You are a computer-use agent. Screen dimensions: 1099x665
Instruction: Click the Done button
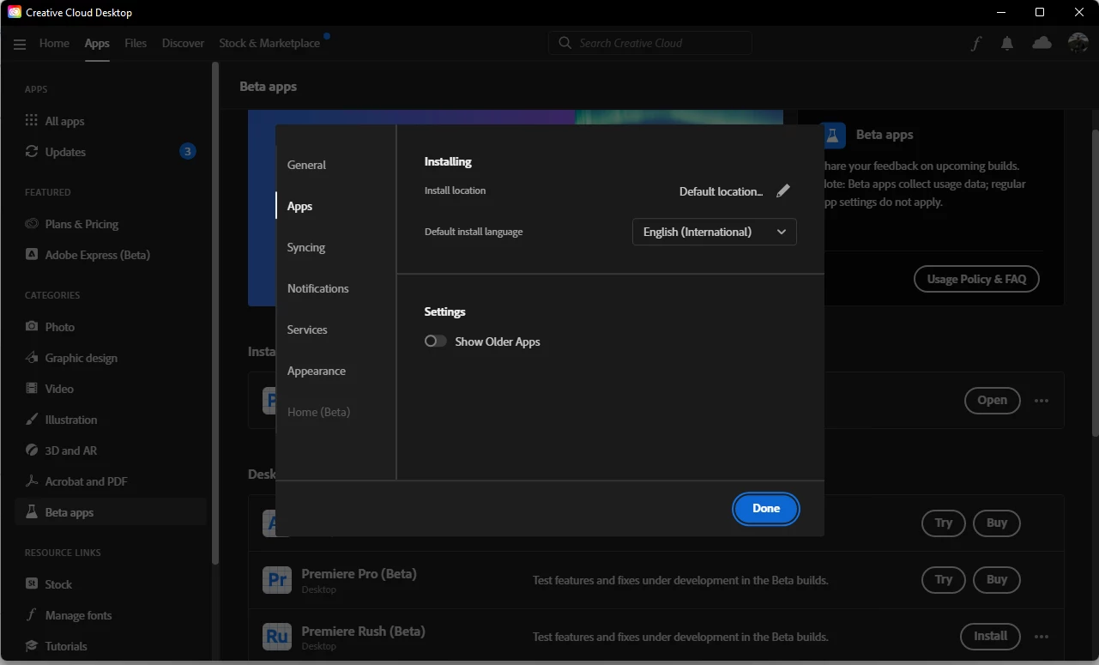[x=766, y=508]
